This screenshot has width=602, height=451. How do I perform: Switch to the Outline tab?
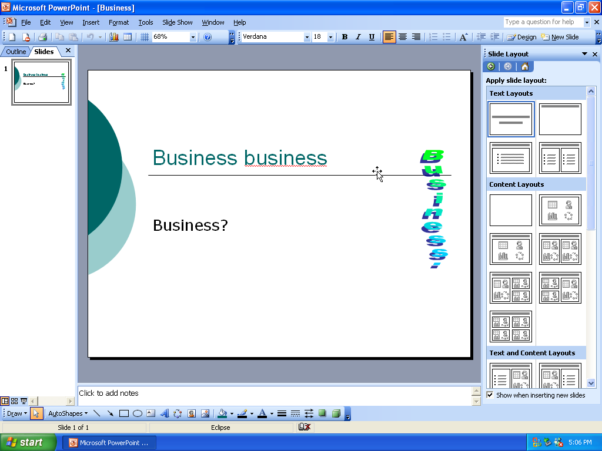(16, 52)
